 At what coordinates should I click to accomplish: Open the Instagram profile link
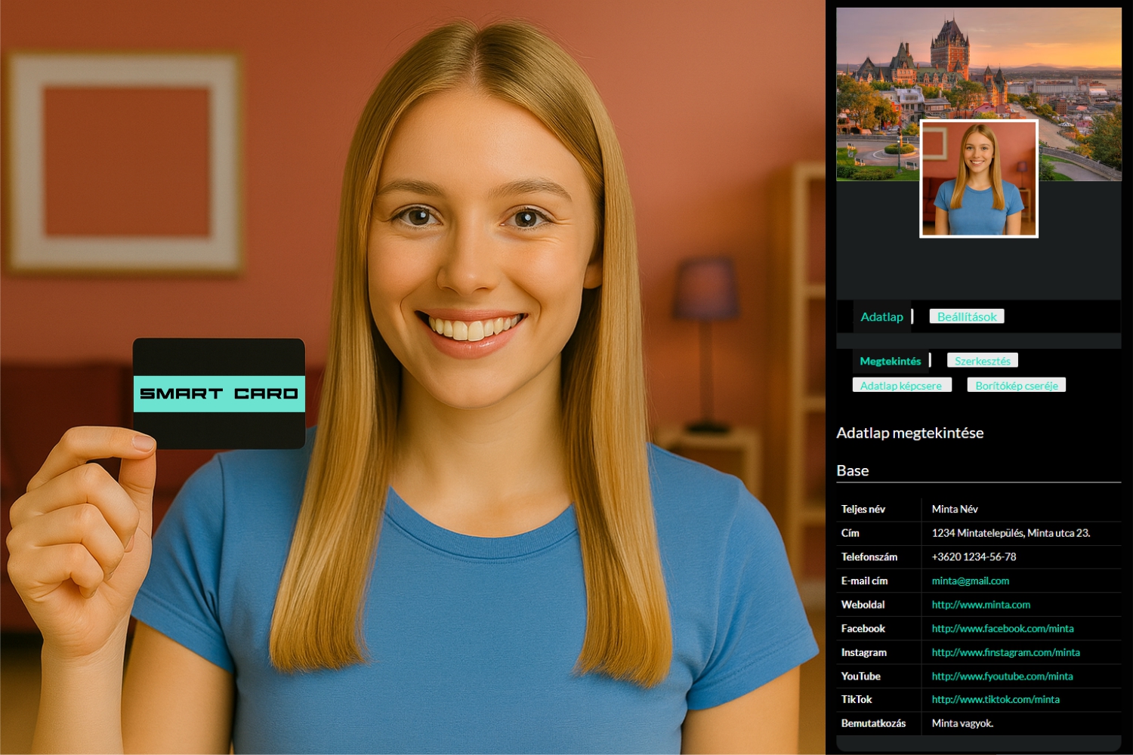pyautogui.click(x=1005, y=652)
